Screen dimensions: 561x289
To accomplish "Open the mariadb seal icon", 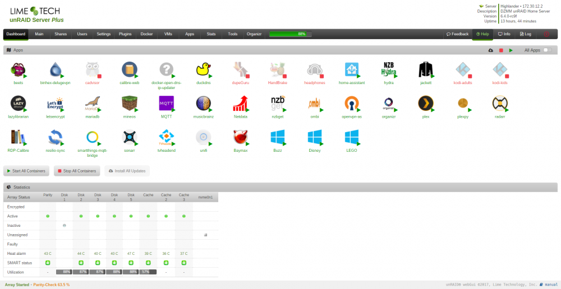I will pos(93,103).
